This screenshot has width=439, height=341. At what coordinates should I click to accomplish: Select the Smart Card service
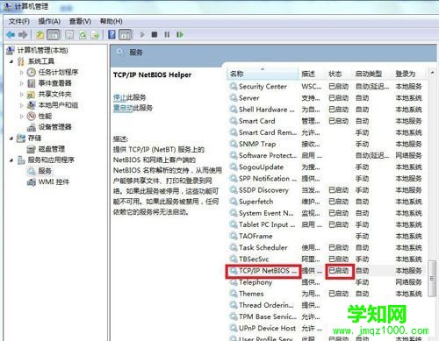point(326,121)
